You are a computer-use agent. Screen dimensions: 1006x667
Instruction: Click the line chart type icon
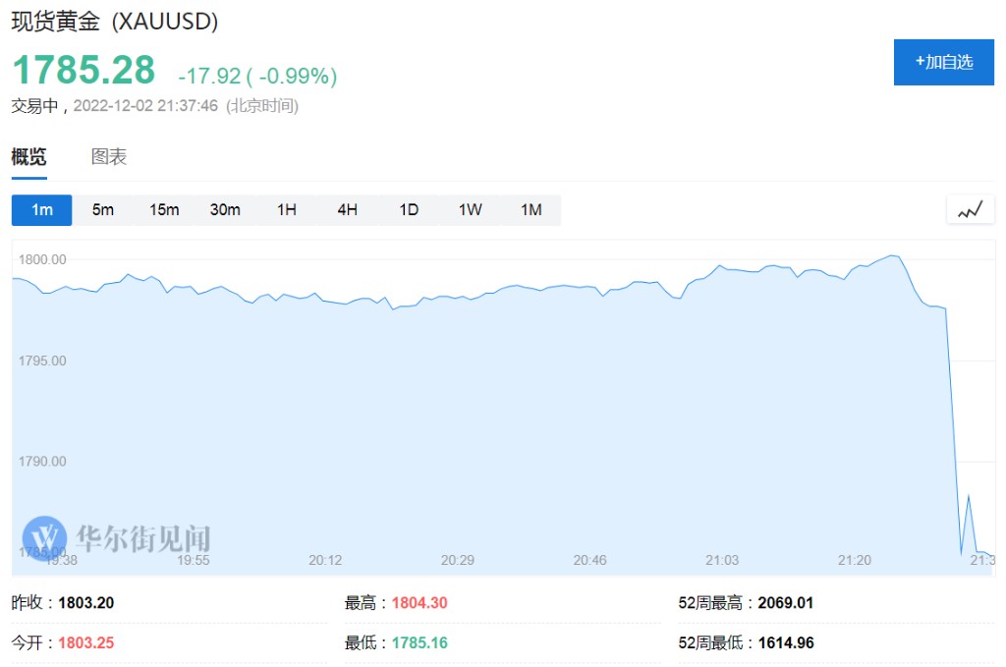coord(970,209)
